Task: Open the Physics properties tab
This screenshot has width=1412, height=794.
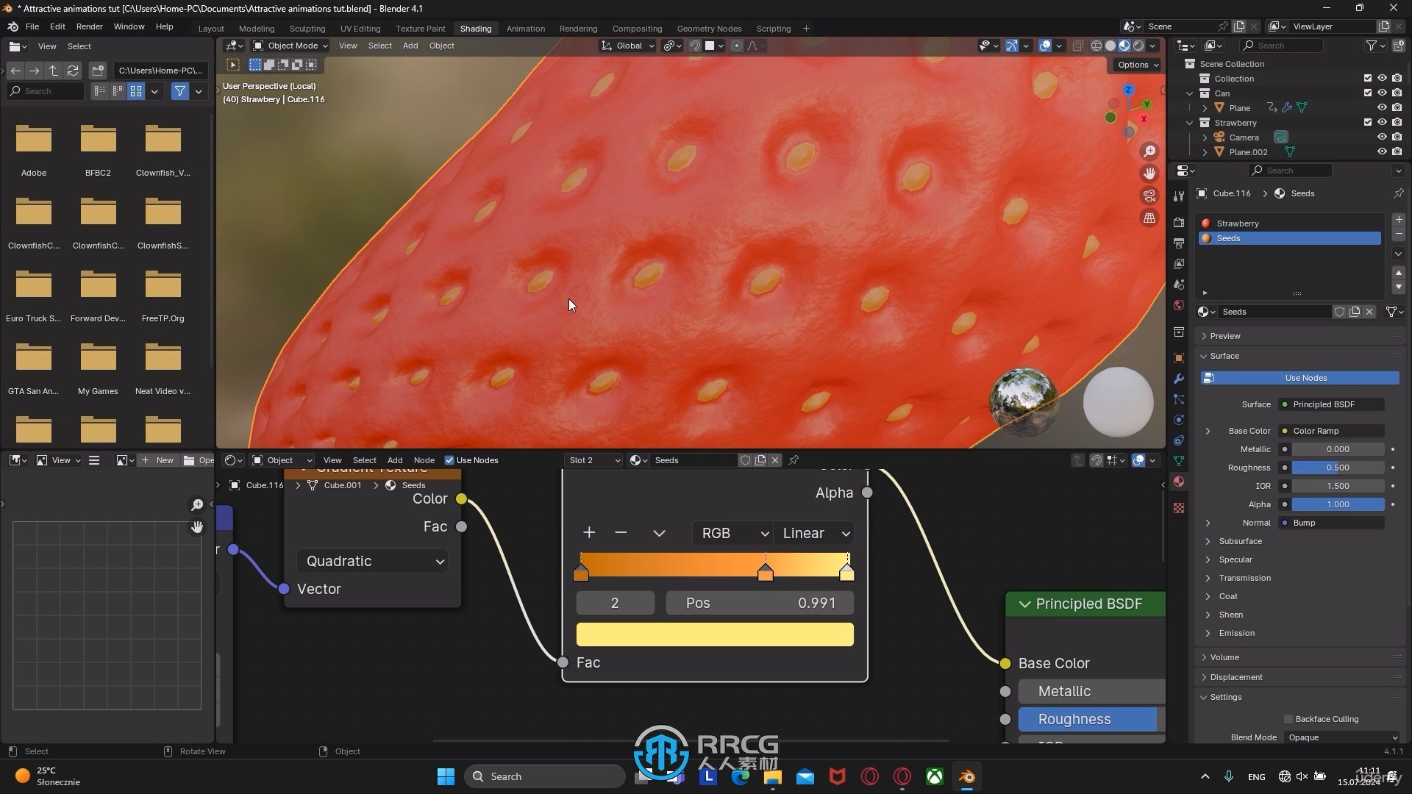Action: coord(1179,420)
